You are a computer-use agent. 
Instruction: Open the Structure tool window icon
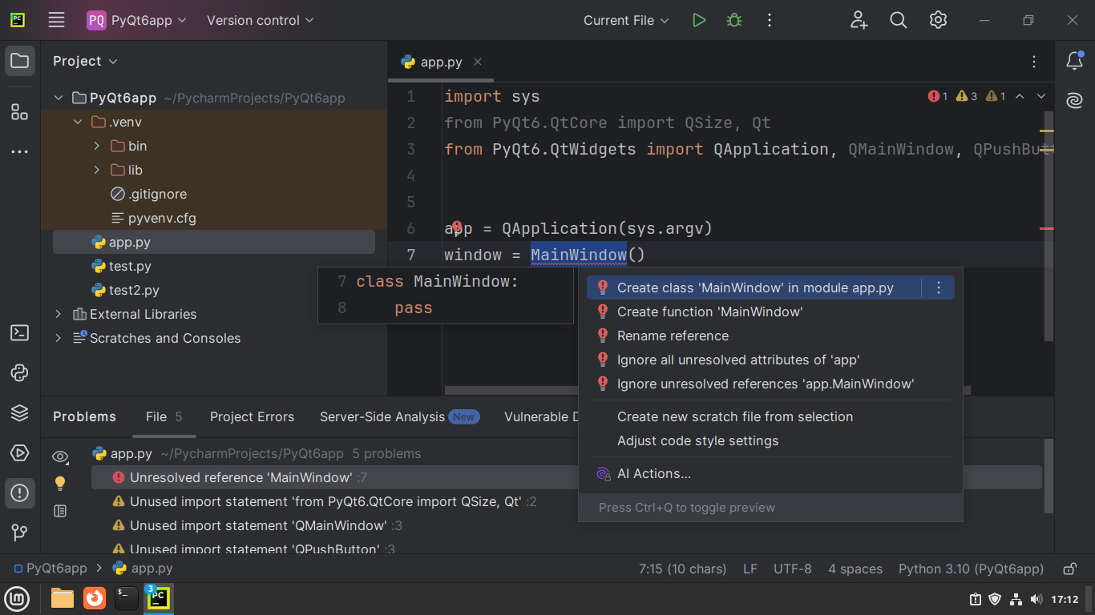(20, 112)
